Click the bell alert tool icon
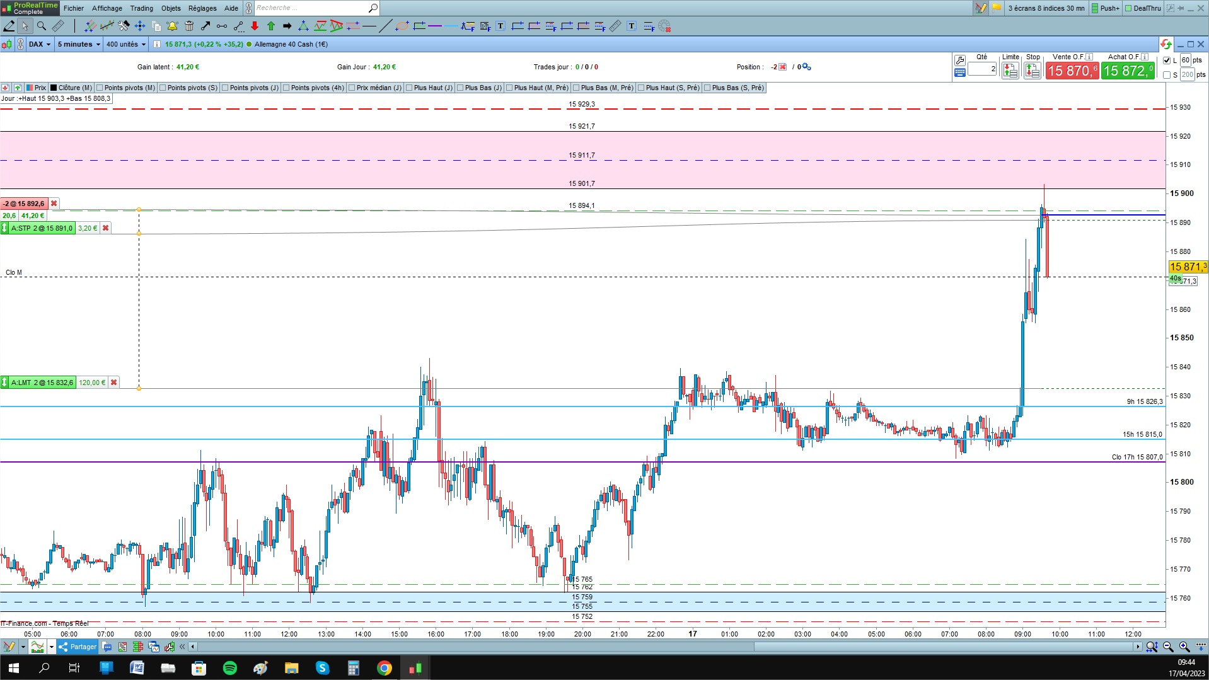The width and height of the screenshot is (1209, 680). [172, 26]
